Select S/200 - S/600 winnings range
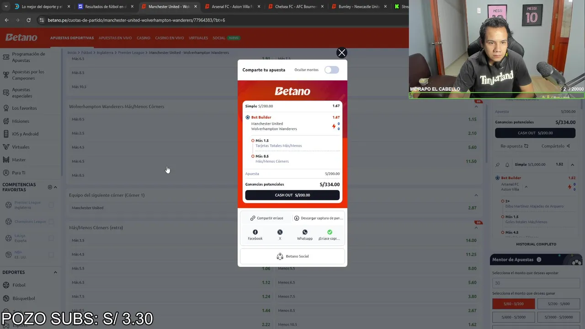 [558, 304]
